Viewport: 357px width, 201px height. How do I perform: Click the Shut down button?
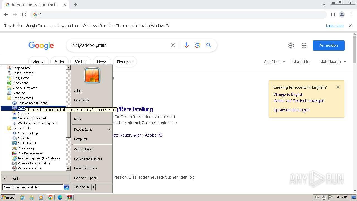(x=82, y=187)
